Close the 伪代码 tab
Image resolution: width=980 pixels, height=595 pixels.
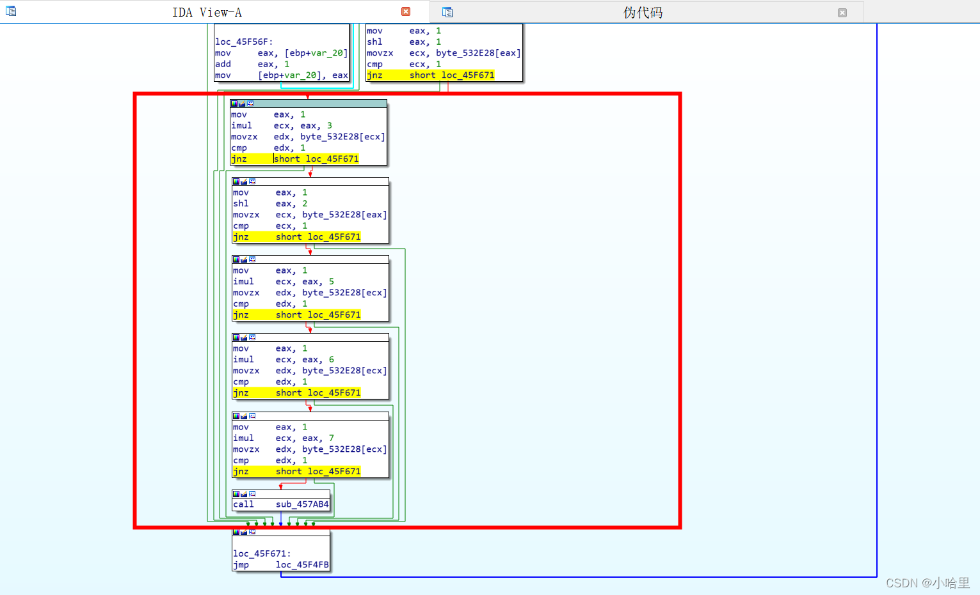click(x=842, y=13)
